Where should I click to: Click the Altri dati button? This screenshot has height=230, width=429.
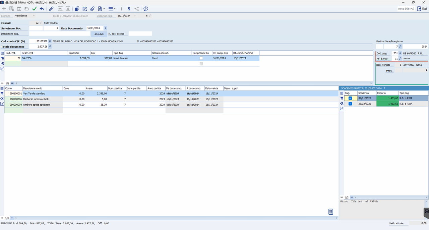click(x=99, y=34)
